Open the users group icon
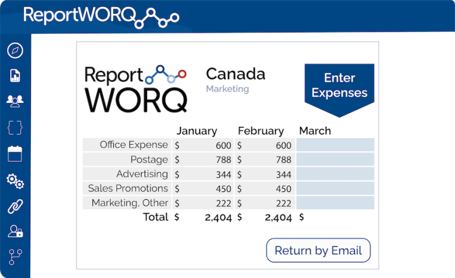Image resolution: width=455 pixels, height=278 pixels. pos(15,101)
